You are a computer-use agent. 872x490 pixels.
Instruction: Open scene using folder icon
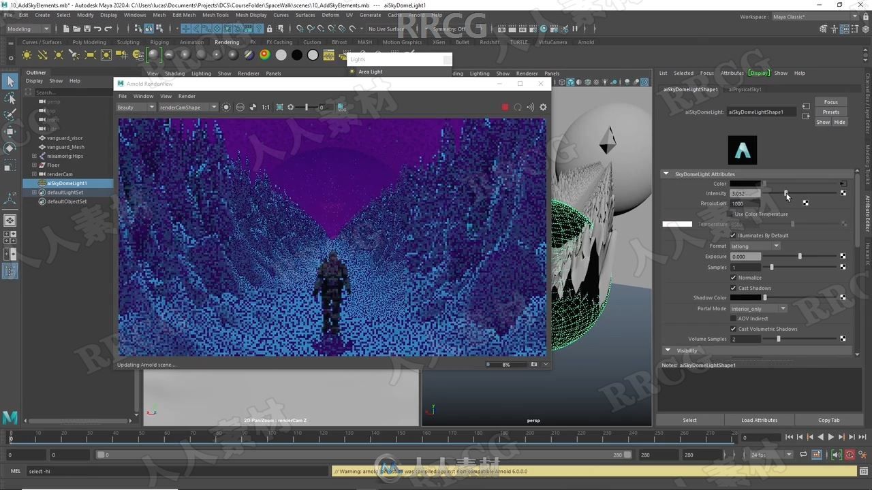(x=76, y=29)
